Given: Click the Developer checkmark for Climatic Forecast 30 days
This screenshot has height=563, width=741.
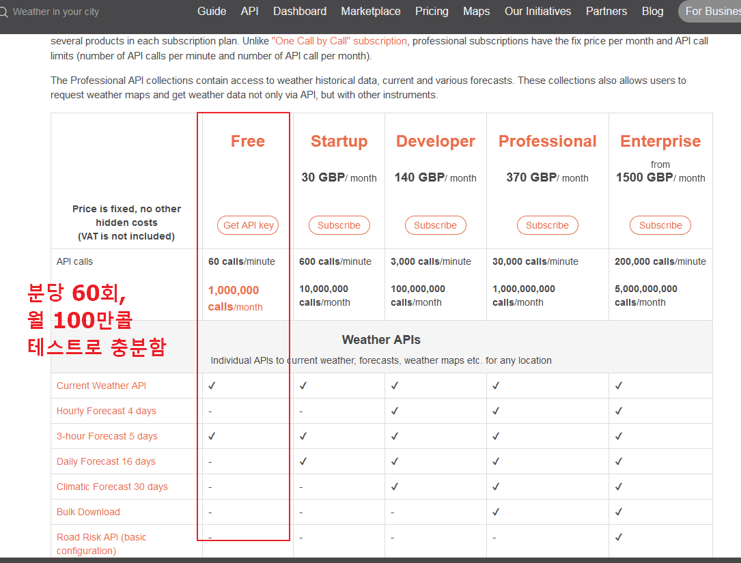Looking at the screenshot, I should point(395,487).
